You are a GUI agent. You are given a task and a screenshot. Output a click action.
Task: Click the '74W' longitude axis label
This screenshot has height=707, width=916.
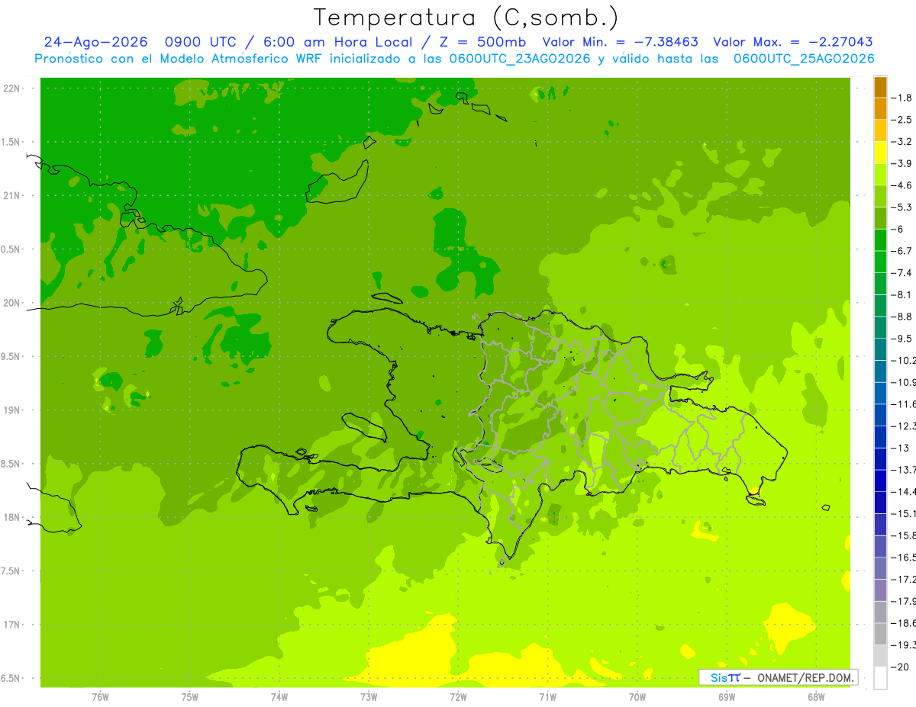279,698
